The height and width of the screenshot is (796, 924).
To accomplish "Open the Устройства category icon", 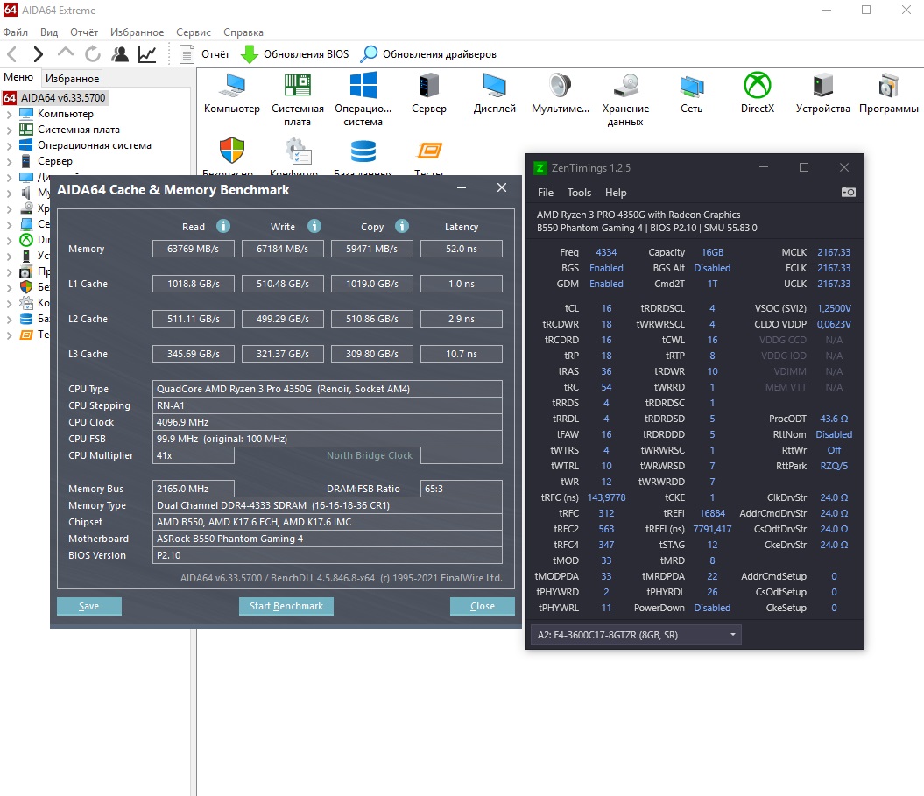I will pos(822,93).
